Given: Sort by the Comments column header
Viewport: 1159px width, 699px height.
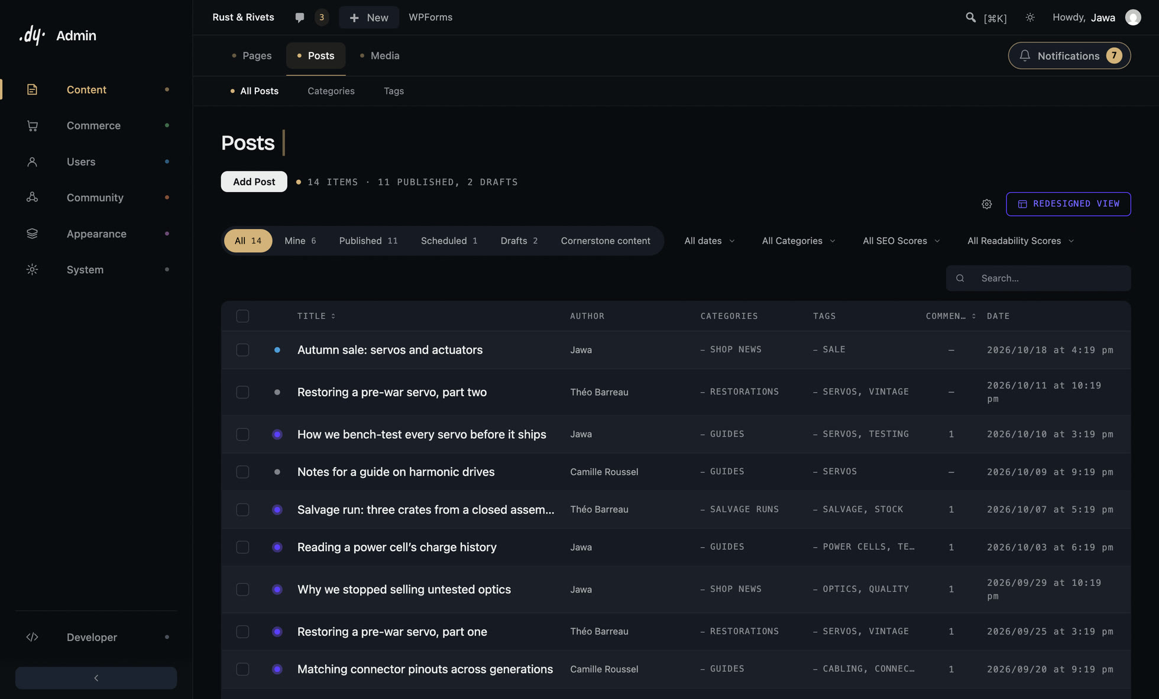Looking at the screenshot, I should 951,316.
